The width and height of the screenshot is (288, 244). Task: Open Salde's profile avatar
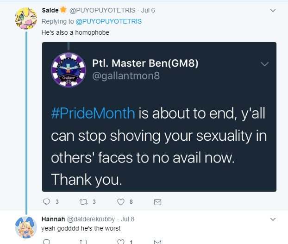[x=26, y=19]
